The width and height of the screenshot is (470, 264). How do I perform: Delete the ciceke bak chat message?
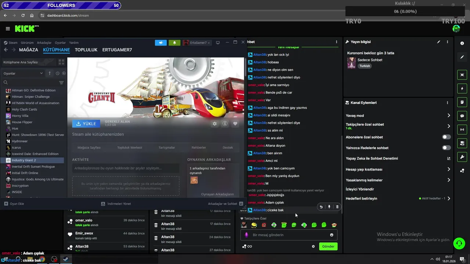(x=337, y=207)
